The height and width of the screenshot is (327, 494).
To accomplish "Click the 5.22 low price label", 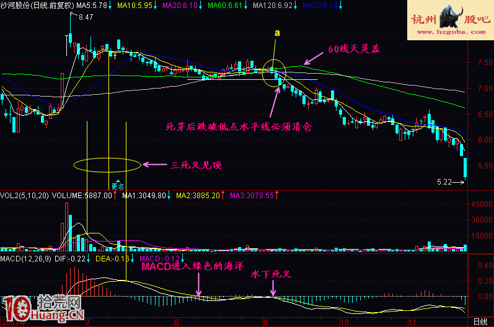I will pyautogui.click(x=444, y=182).
